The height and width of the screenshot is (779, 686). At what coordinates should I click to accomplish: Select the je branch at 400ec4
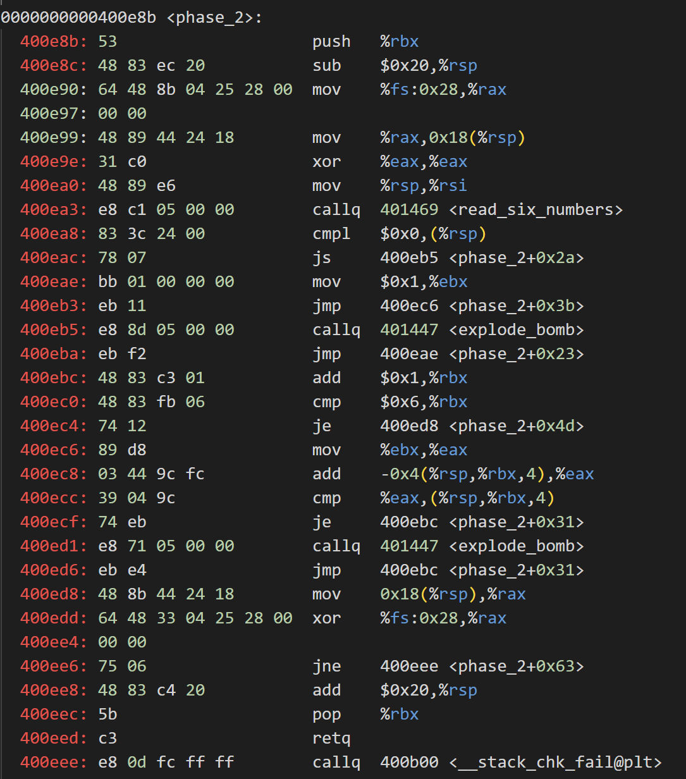[322, 426]
